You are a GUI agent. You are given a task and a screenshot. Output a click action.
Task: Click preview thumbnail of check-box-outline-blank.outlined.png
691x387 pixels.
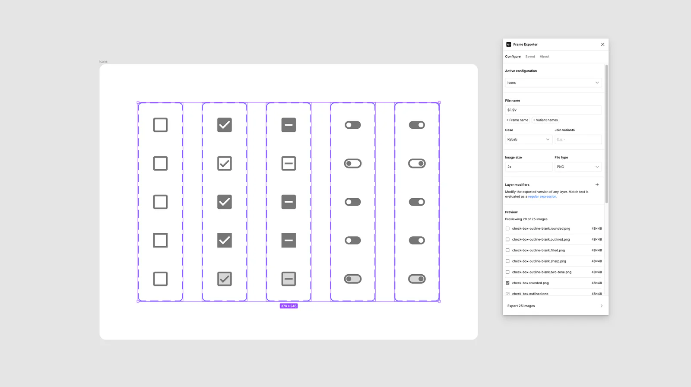tap(507, 239)
